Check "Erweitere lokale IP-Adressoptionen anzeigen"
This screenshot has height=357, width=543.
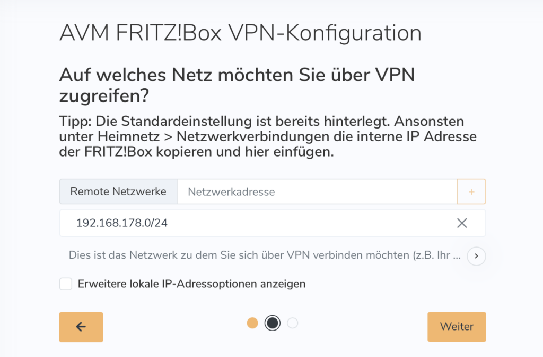(66, 283)
